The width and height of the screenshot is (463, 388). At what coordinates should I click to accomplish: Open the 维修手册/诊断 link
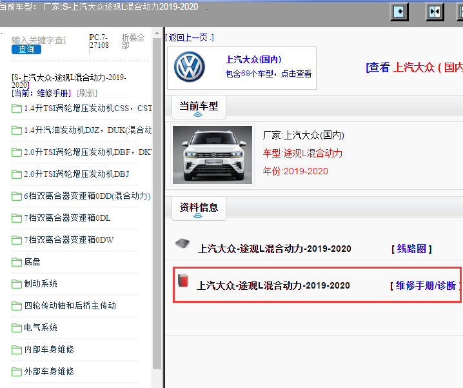426,285
